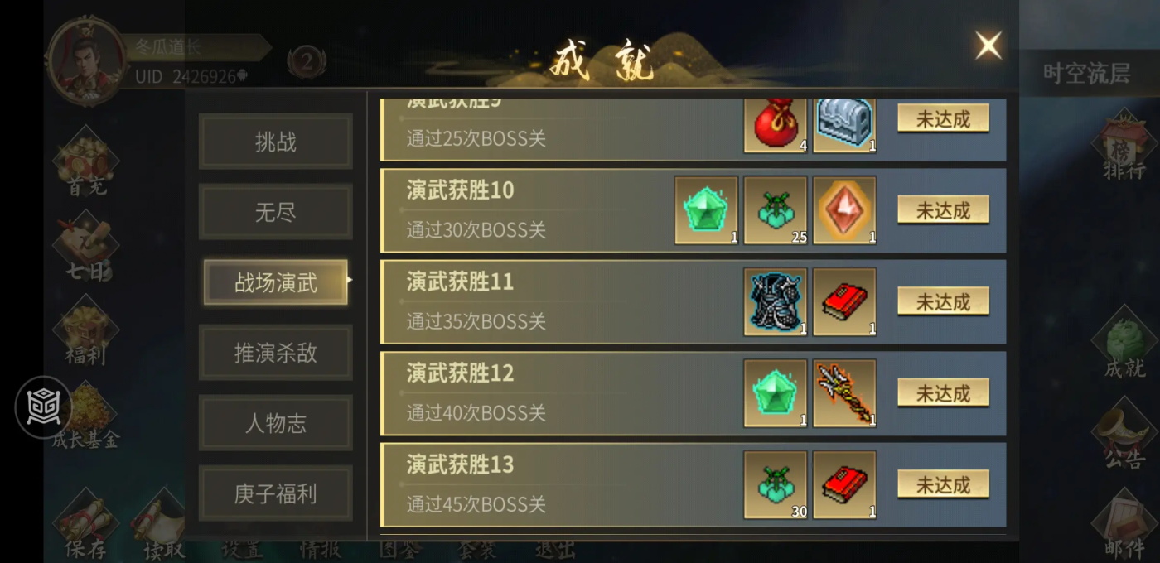Select the golden spear reward in 演武获胜12
Image resolution: width=1160 pixels, height=563 pixels.
click(844, 393)
